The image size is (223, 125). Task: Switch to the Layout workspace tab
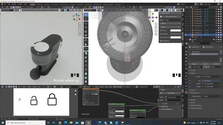32,5
